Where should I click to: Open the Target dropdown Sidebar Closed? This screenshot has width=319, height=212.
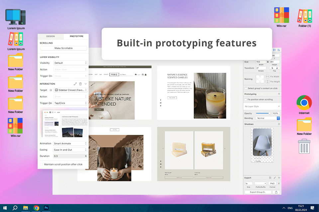[x=70, y=90]
